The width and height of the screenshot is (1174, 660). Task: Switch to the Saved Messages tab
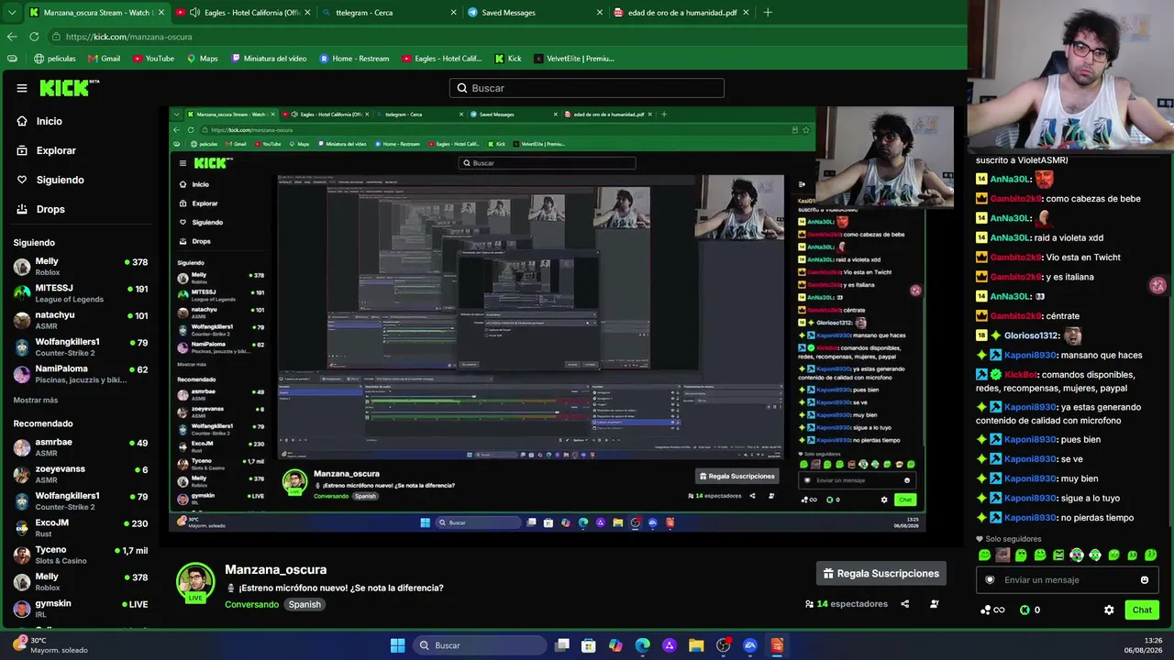tap(535, 13)
